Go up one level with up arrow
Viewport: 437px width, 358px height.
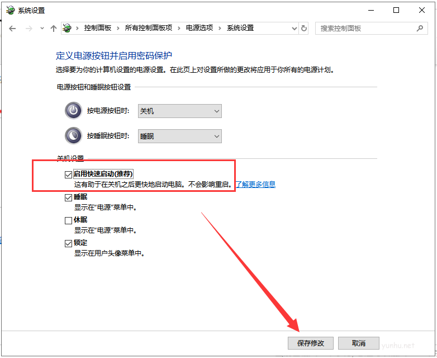(x=54, y=29)
